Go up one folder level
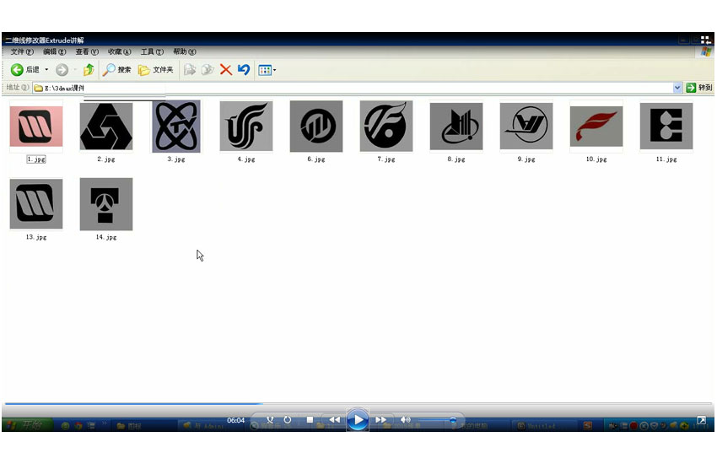 click(x=89, y=69)
